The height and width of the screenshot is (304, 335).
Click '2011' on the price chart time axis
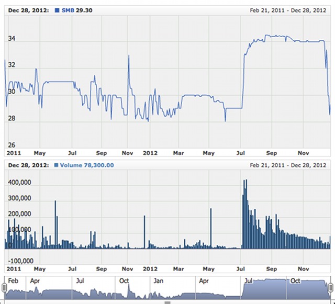14,153
